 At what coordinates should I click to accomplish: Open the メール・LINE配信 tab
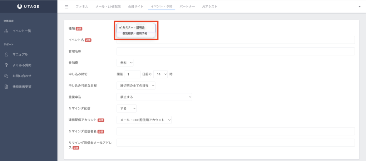[x=109, y=7]
